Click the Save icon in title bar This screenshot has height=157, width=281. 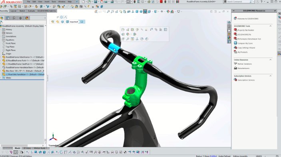(96, 2)
